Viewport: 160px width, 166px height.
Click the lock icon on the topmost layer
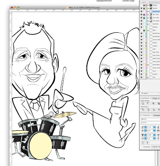point(144,5)
